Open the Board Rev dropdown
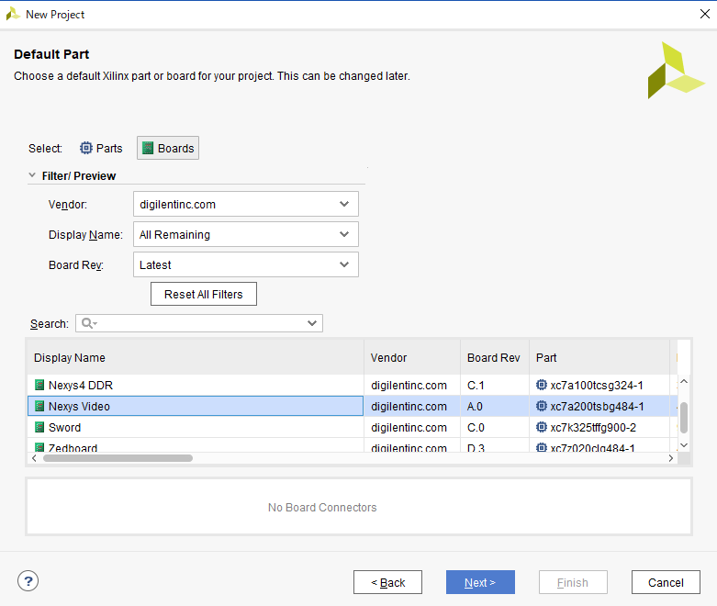717x606 pixels. pos(245,264)
